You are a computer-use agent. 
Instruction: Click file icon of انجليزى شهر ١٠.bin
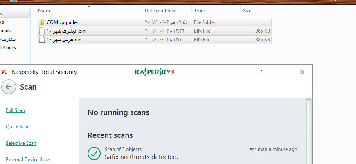[42, 31]
